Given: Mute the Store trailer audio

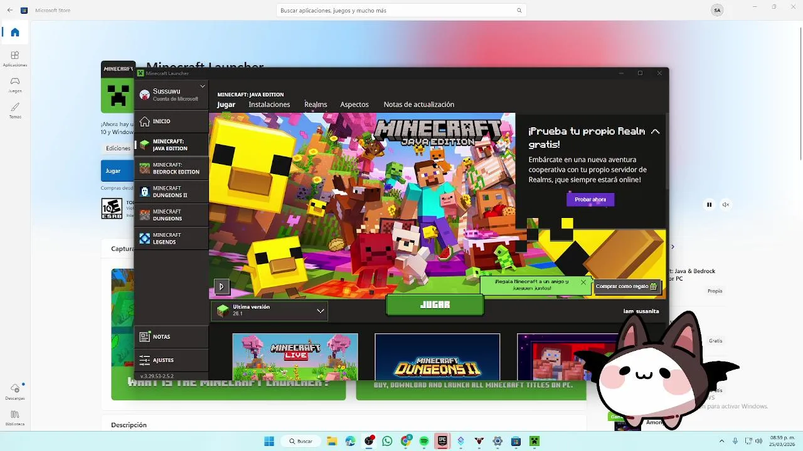Looking at the screenshot, I should click(726, 204).
